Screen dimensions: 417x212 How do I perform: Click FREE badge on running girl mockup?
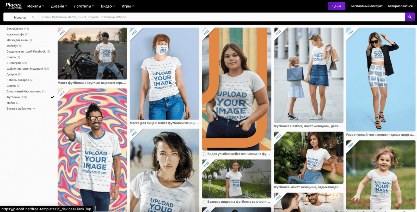[x=350, y=145]
